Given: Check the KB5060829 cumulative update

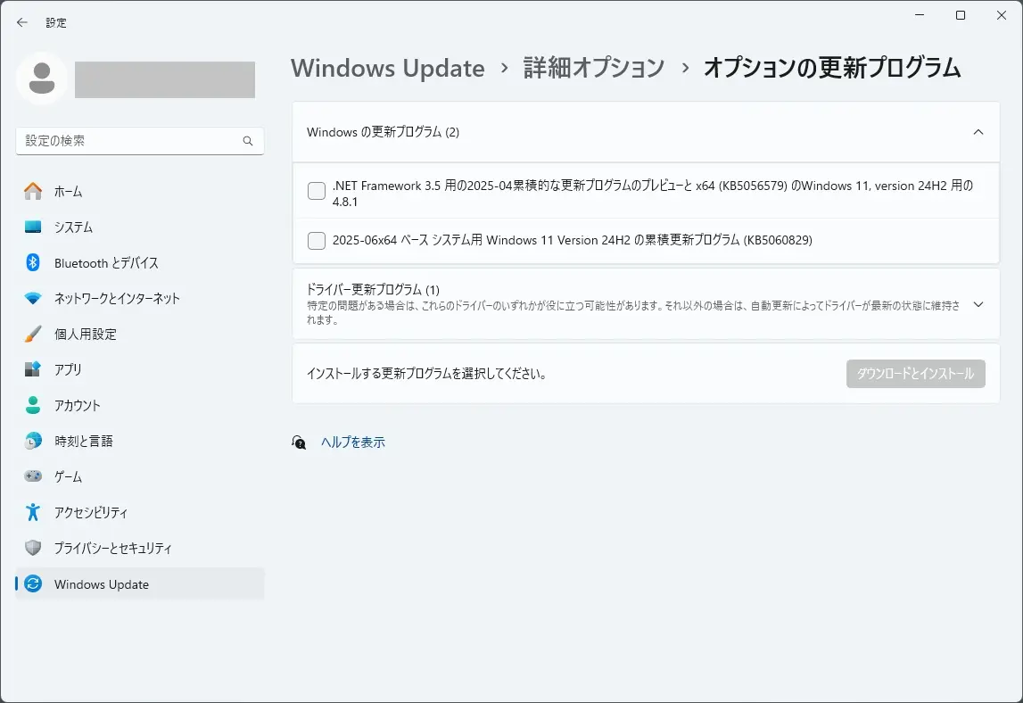Looking at the screenshot, I should 317,240.
